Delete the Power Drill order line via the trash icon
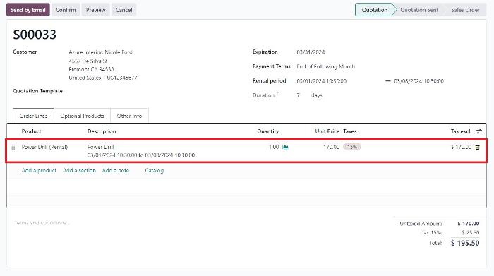 click(x=477, y=147)
